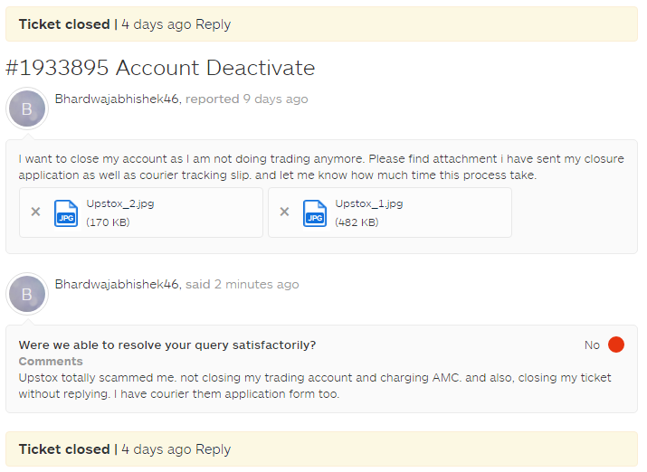Click the avatar beside 'reported 9 days ago'
This screenshot has height=472, width=647.
[x=27, y=109]
